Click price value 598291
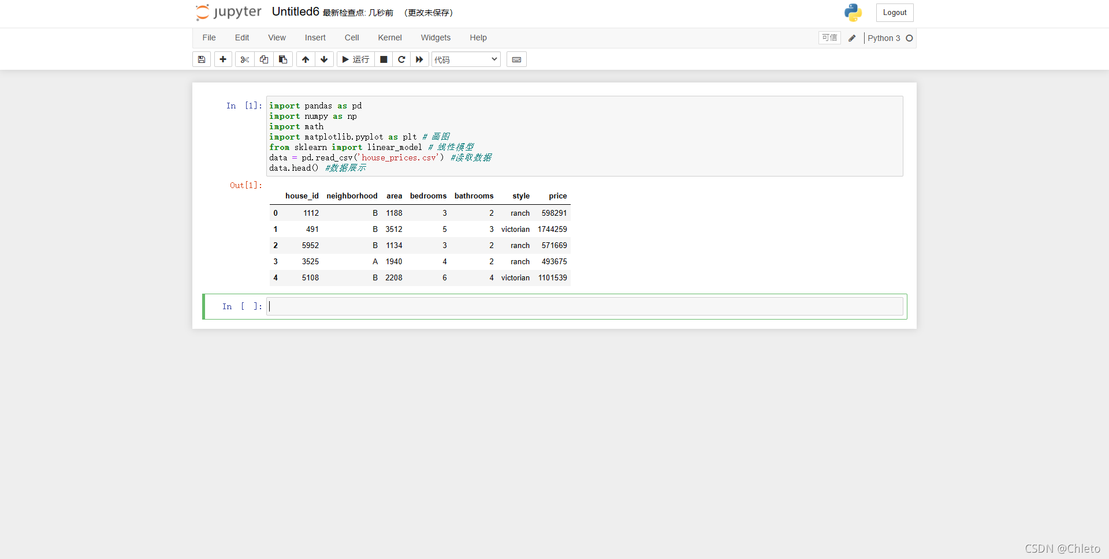This screenshot has width=1109, height=559. tap(554, 213)
